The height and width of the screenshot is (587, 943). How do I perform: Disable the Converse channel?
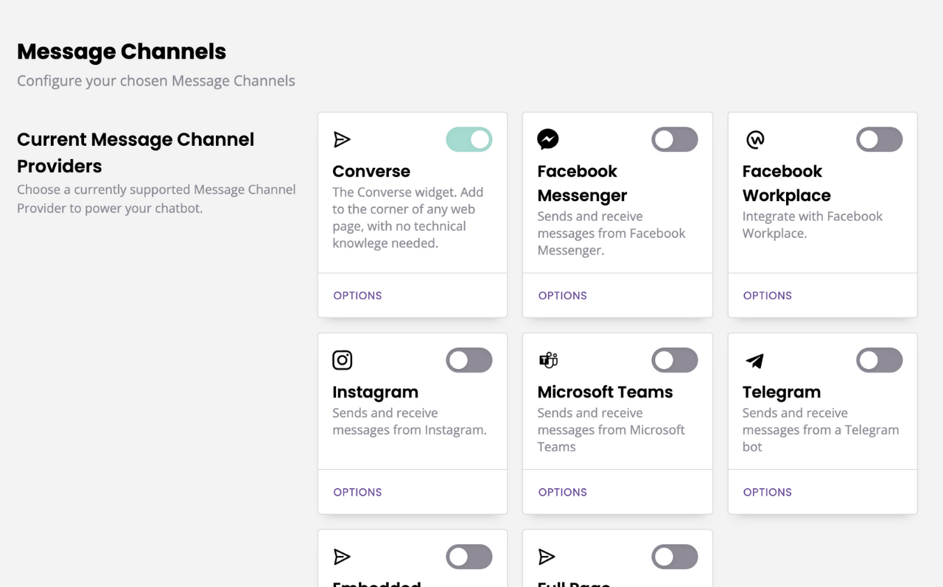[469, 139]
